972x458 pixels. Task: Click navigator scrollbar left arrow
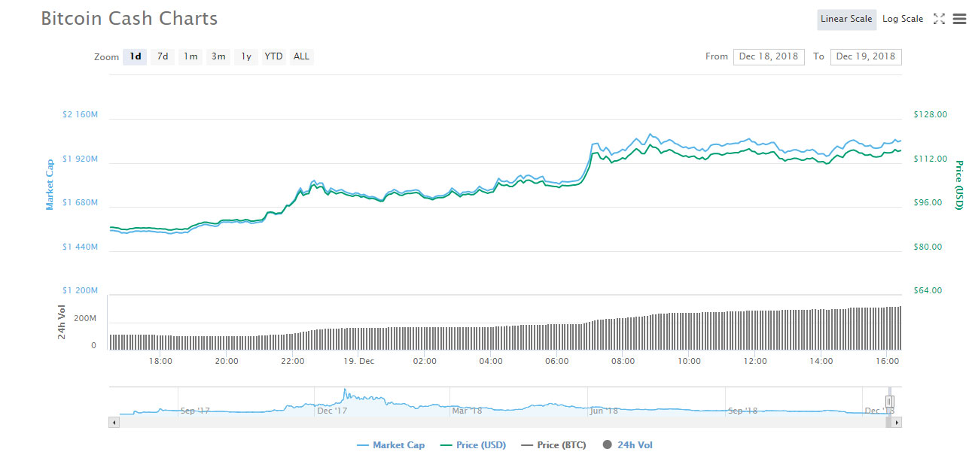point(114,423)
